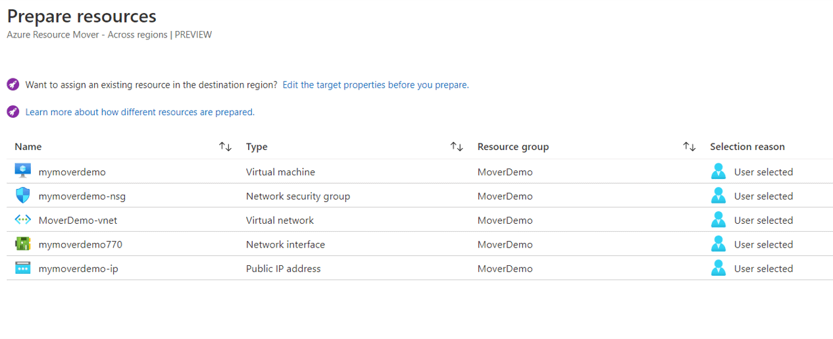This screenshot has width=833, height=339.
Task: Click the virtual network icon for MoverDemo-vnet
Action: (x=23, y=220)
